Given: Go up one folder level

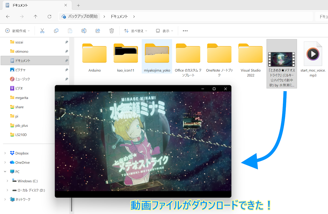Looking at the screenshot, I should point(36,16).
